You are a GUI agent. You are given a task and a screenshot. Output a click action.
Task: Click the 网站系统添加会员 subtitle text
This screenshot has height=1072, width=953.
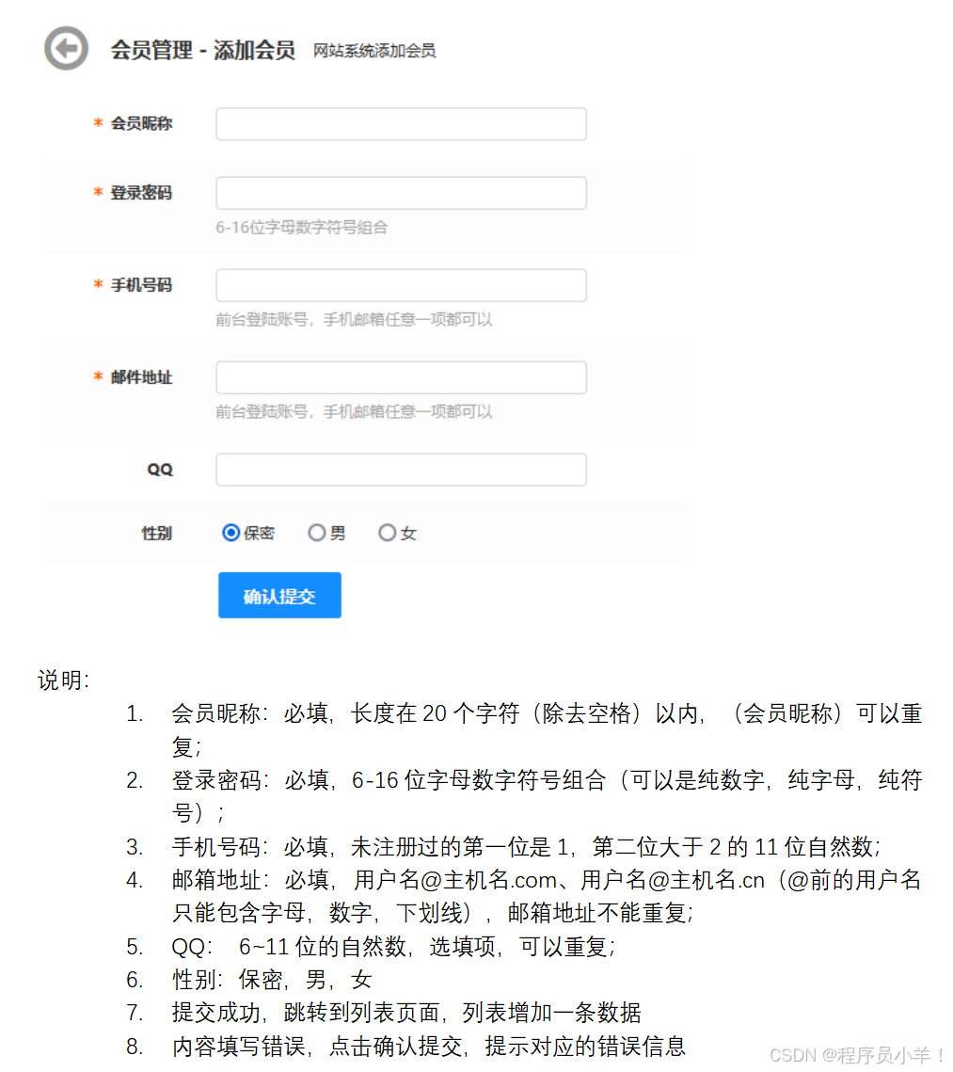(x=374, y=51)
